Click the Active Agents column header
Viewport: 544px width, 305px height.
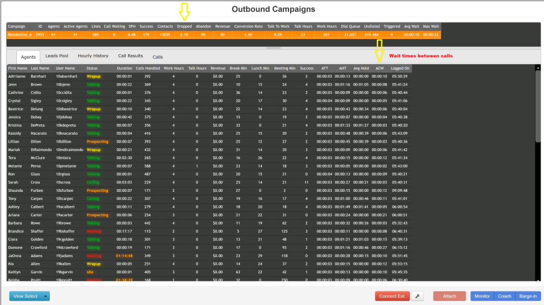(75, 27)
